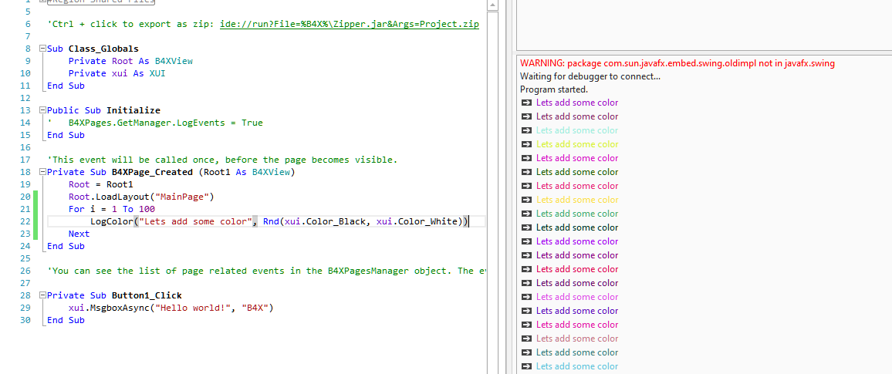Select the gold-yellow 'Lets add some color' log entry
This screenshot has width=892, height=374.
click(577, 200)
